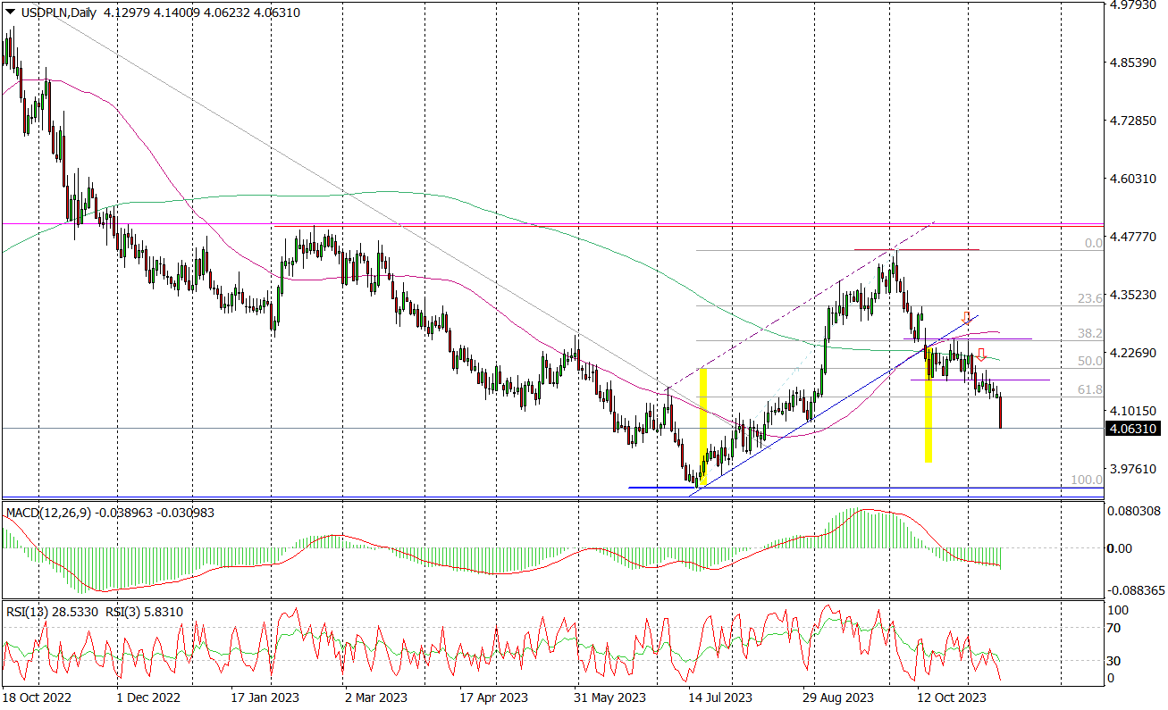Click the 4.22690 price axis label
The width and height of the screenshot is (1168, 710).
(1132, 353)
